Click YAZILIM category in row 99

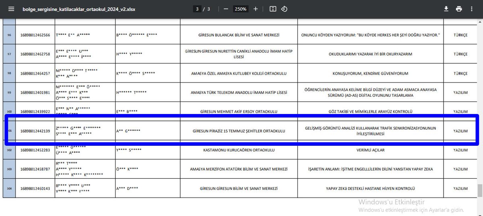click(x=460, y=92)
